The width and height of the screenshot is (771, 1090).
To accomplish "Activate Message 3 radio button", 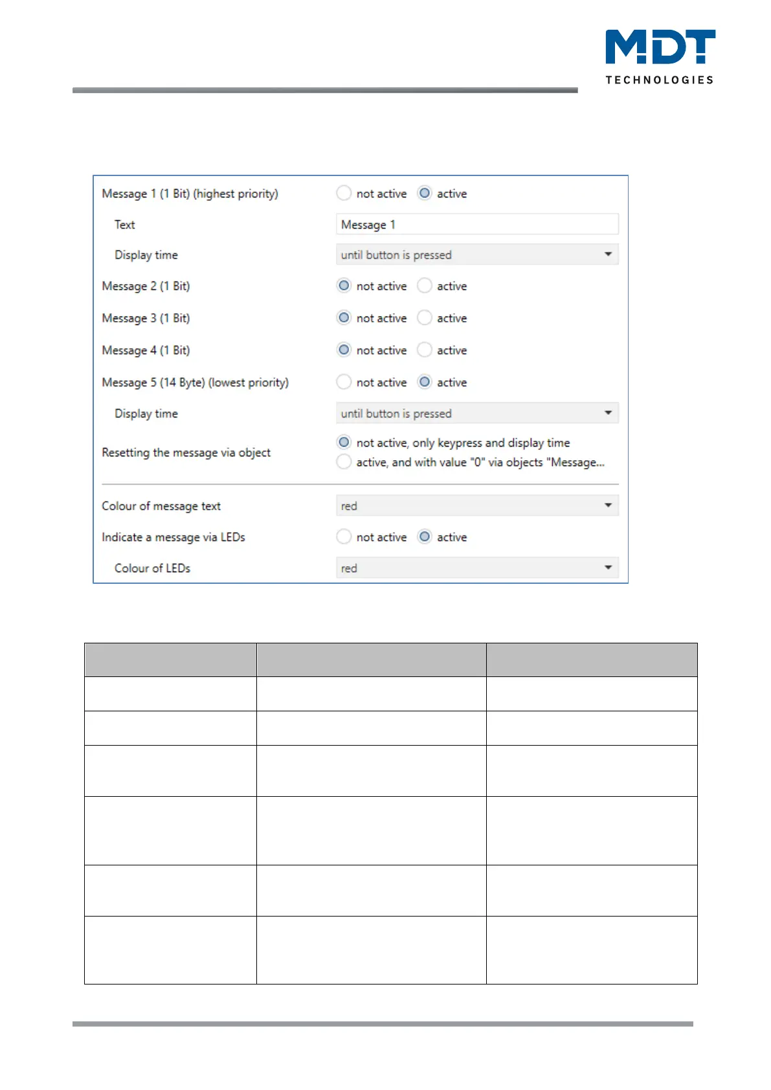I will click(425, 318).
